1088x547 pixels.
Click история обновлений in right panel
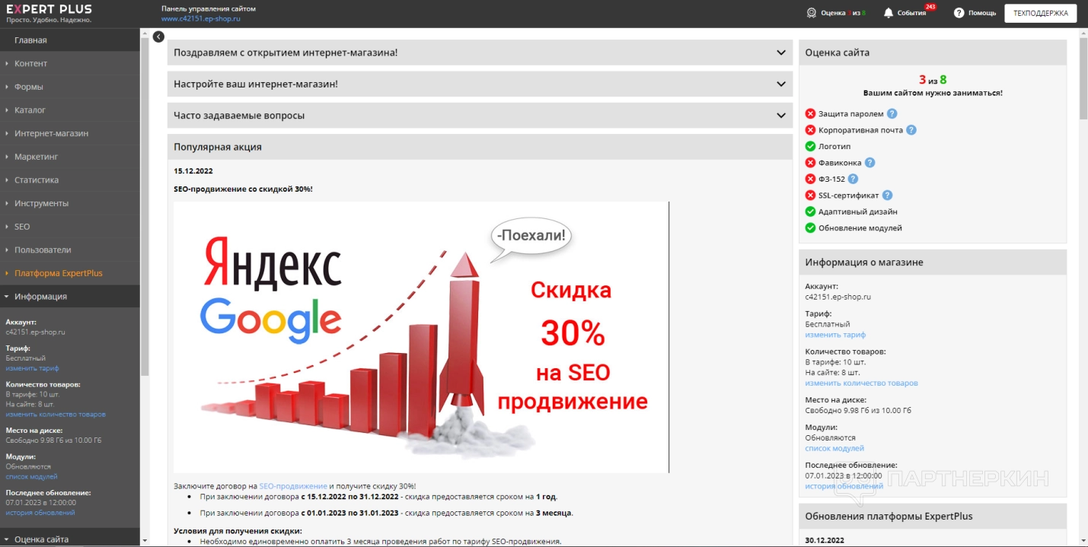coord(844,486)
